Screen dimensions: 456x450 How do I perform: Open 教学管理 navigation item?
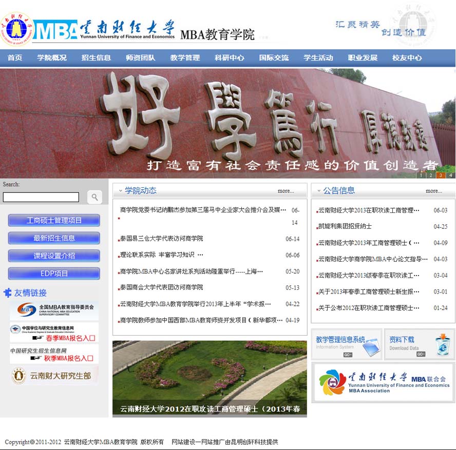[185, 57]
